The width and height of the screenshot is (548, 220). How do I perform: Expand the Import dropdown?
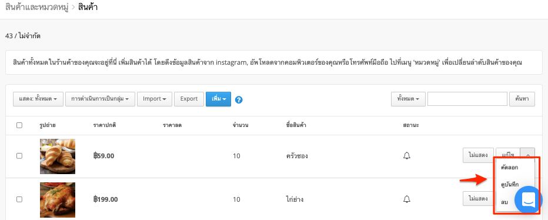(155, 99)
